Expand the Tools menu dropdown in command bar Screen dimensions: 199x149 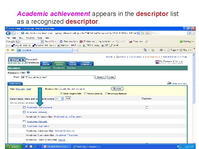(190, 50)
